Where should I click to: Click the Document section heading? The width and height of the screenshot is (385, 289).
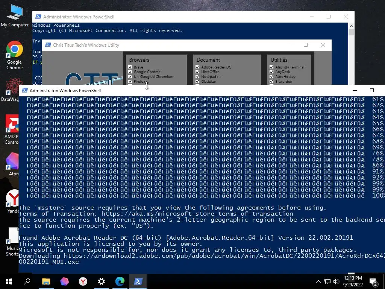pos(208,60)
